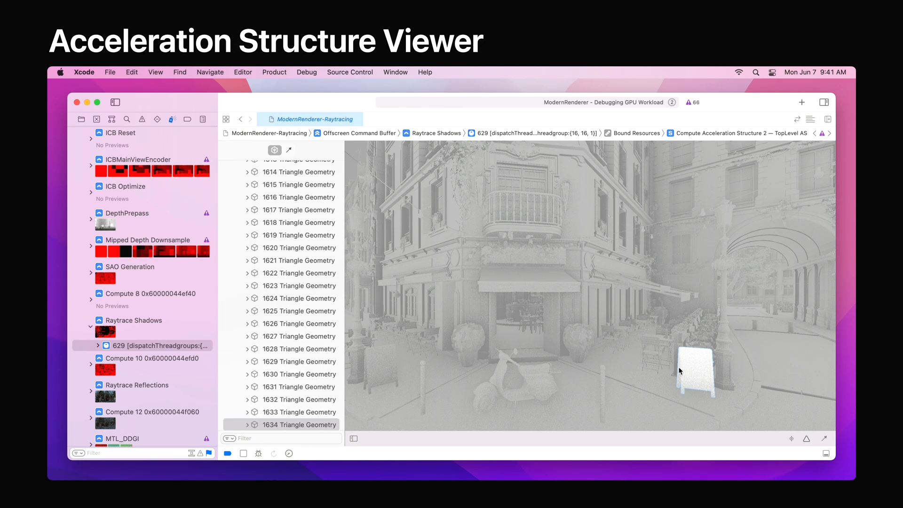The width and height of the screenshot is (903, 508).
Task: Click the Raytrace Reflections preview thumbnail
Action: 105,397
